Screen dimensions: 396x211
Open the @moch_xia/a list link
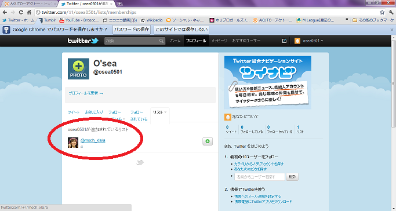point(93,140)
